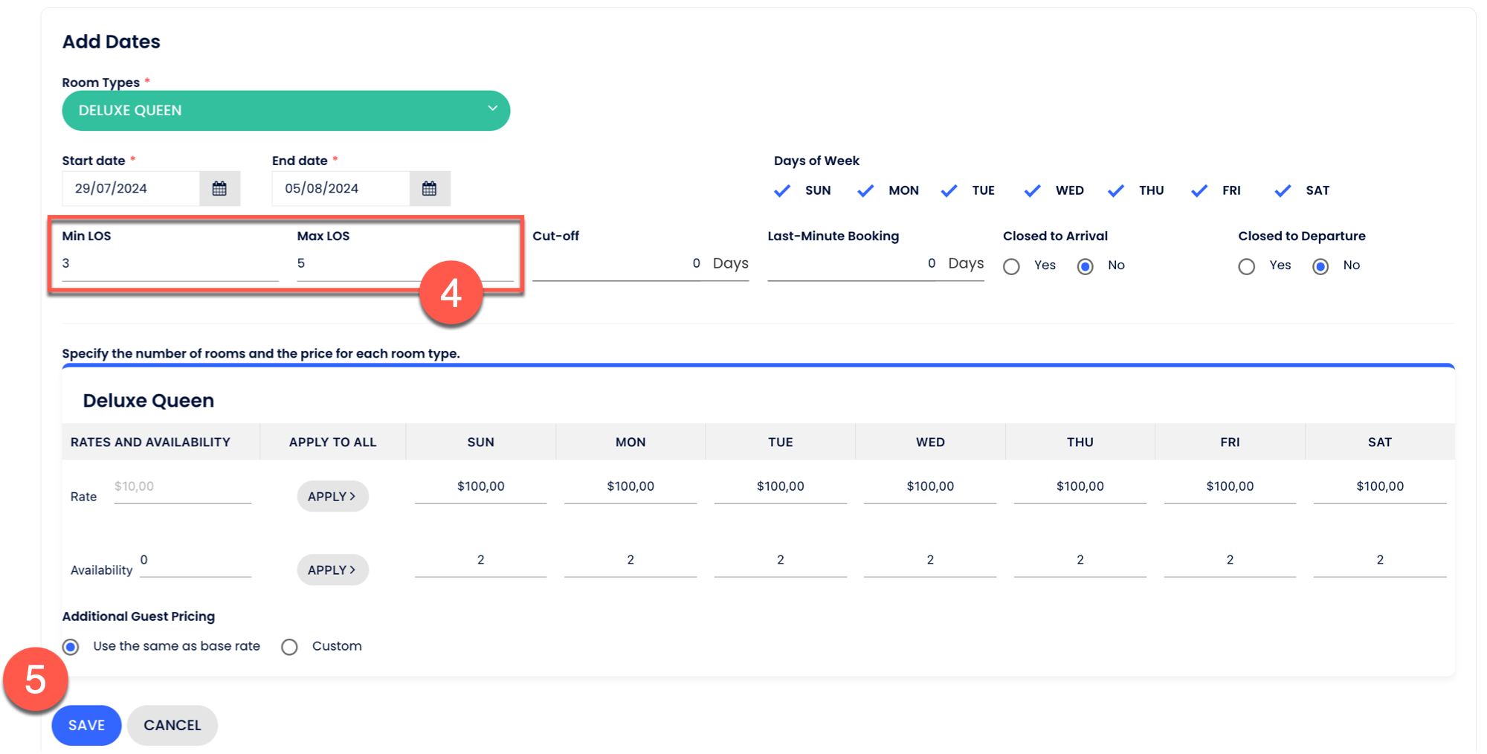Select No for Closed to Departure
Viewport: 1487px width, 754px height.
tap(1320, 266)
